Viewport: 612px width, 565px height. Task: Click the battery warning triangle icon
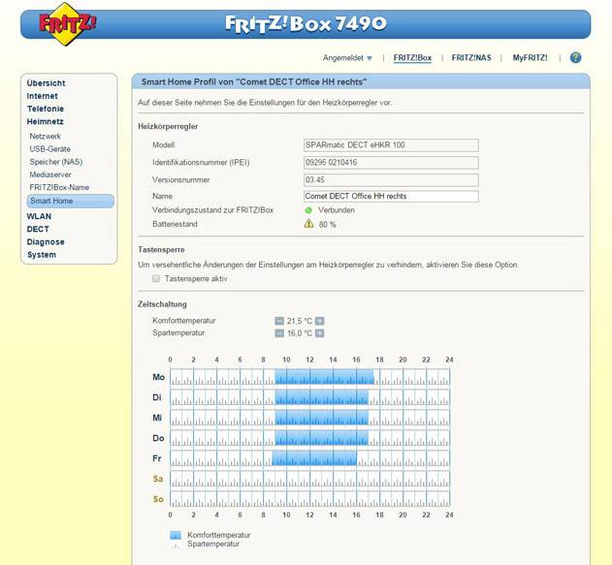click(x=308, y=223)
